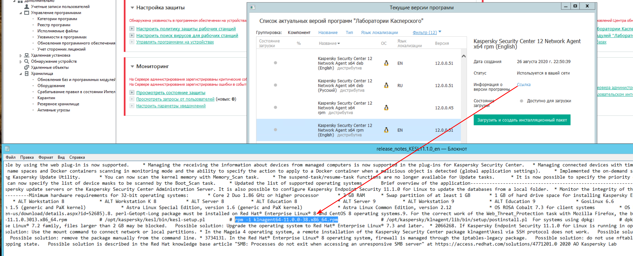Click the Linux penguin icon in the deb (Русский) row
The height and width of the screenshot is (256, 633).
(x=386, y=85)
